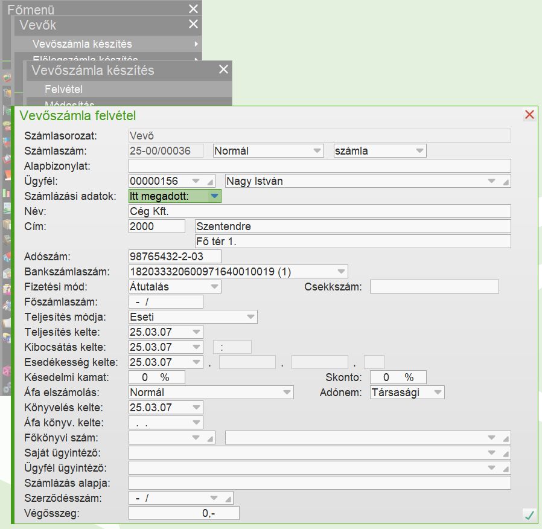The height and width of the screenshot is (529, 542).
Task: Click the Név field containing Cég Kft.
Action: (x=320, y=211)
